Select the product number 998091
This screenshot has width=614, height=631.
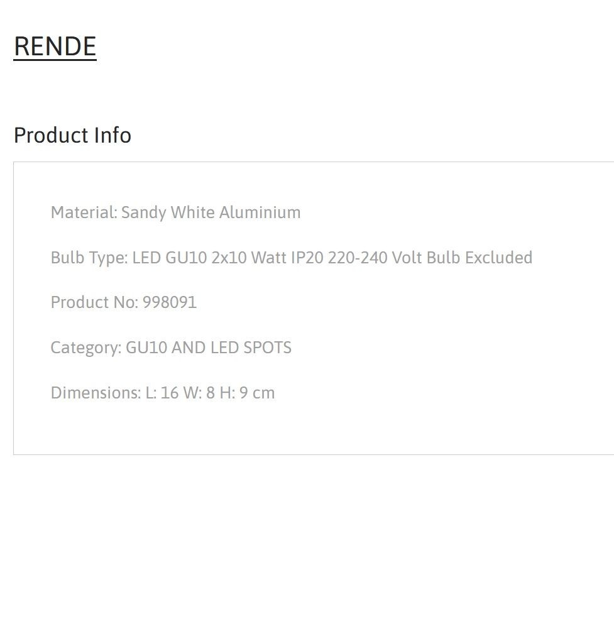[x=170, y=302]
